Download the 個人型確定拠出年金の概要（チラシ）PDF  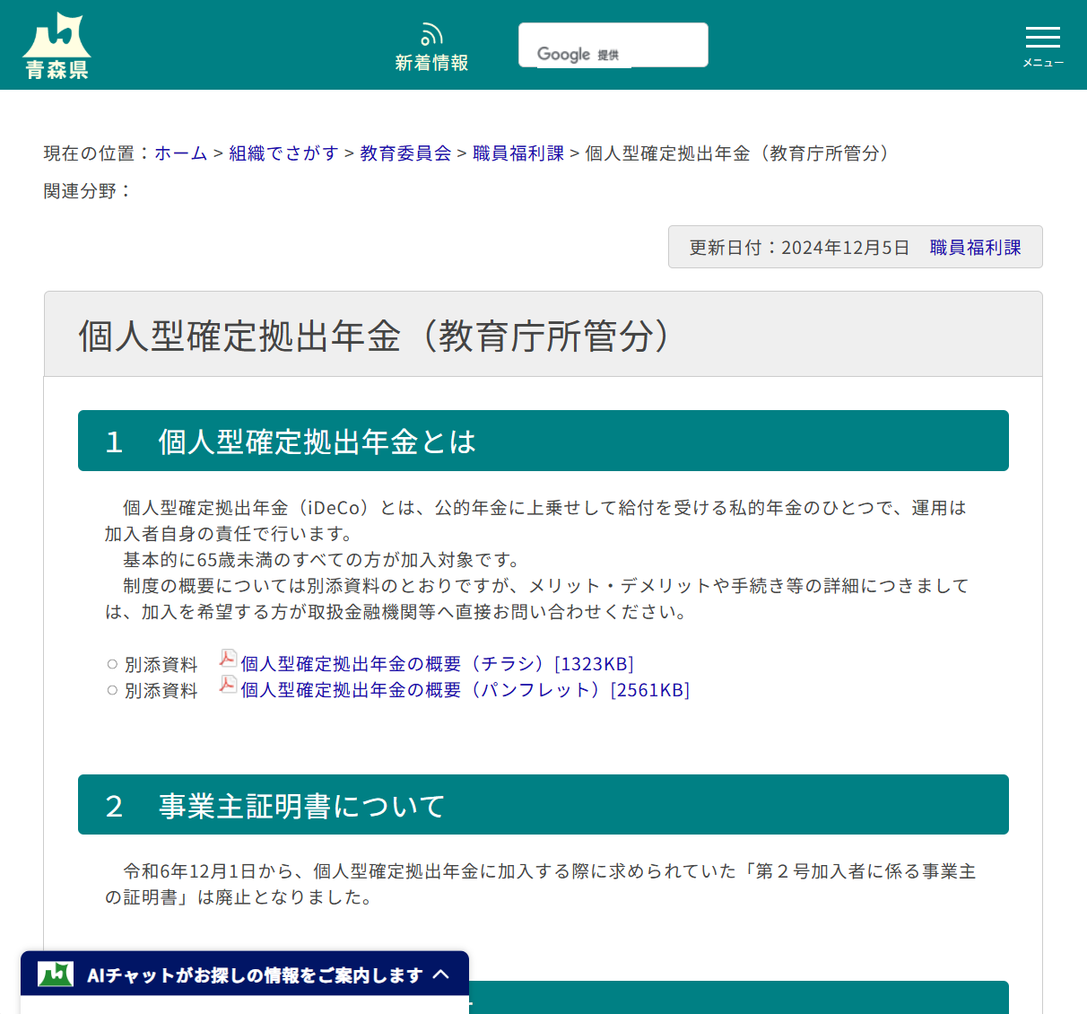coord(436,663)
